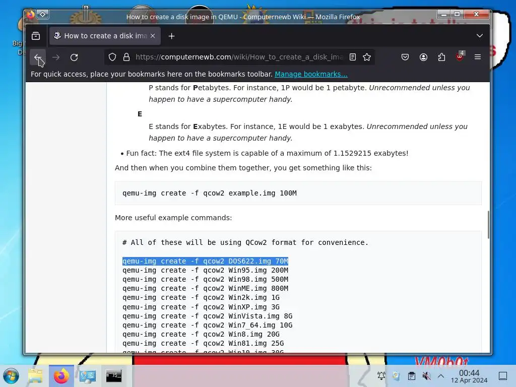Screen dimensions: 516x387
Task: Click the page vertical scrollbar thumb
Action: [488, 225]
